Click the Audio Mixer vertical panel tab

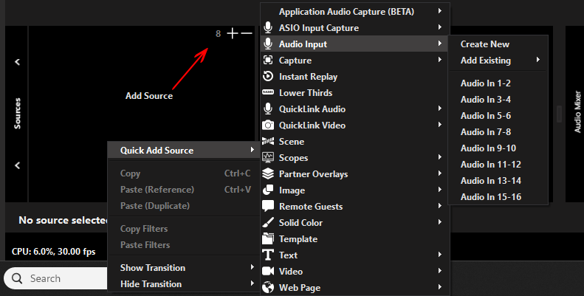(577, 111)
